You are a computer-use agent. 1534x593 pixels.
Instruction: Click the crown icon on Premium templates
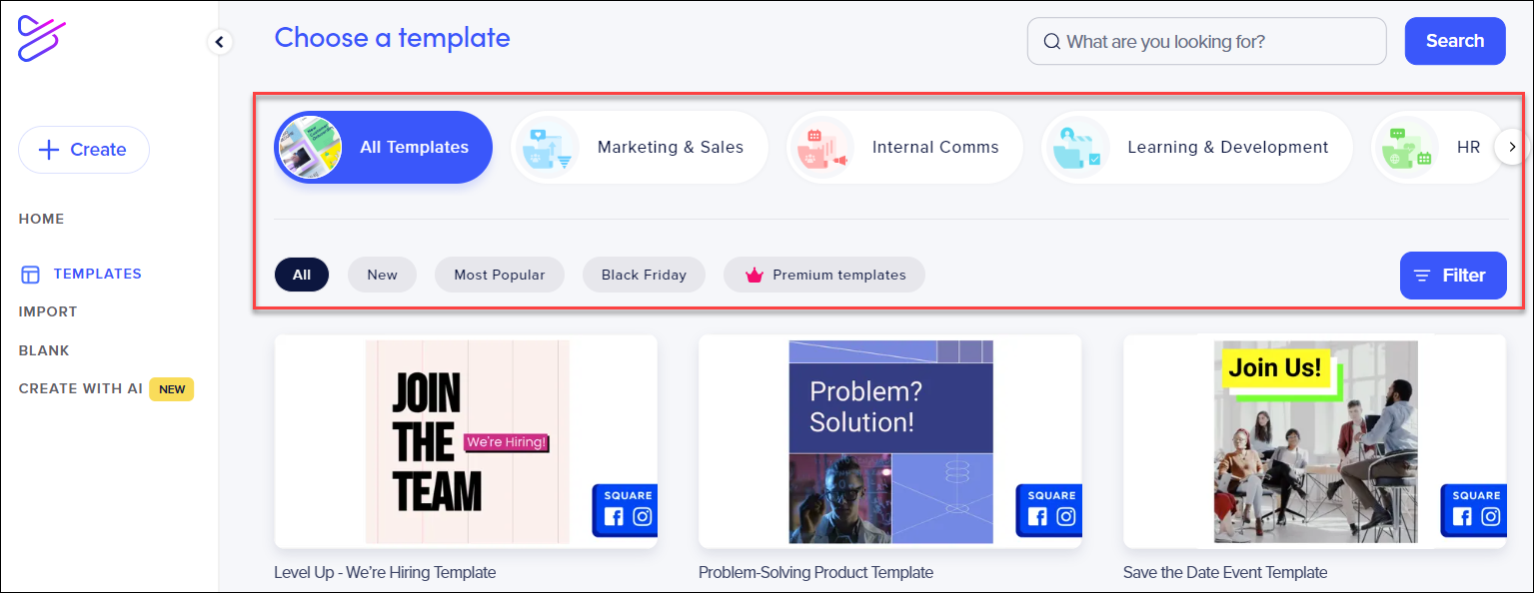click(x=755, y=274)
